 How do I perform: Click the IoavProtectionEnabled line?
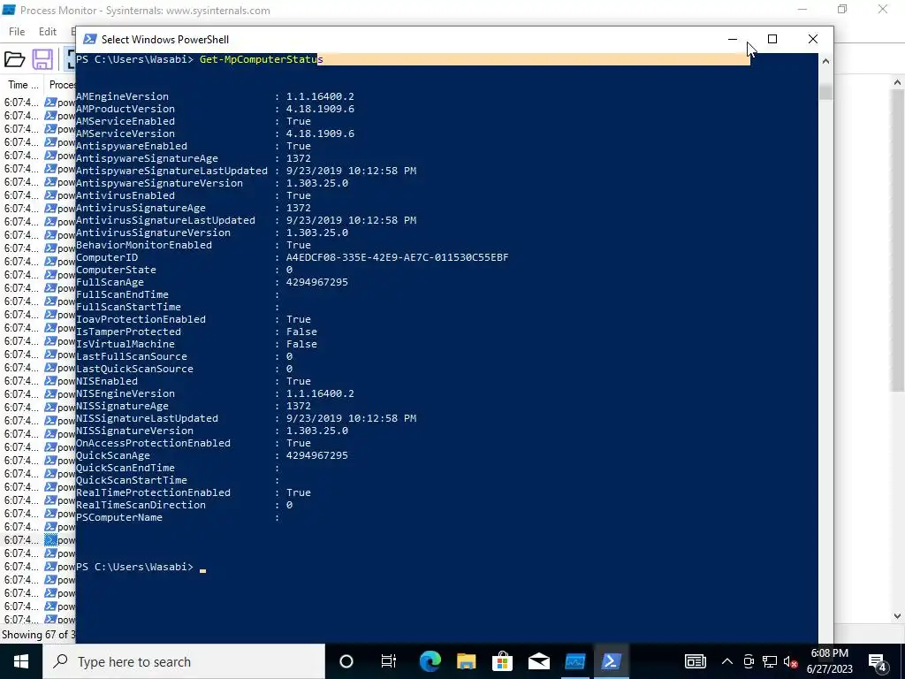[194, 319]
